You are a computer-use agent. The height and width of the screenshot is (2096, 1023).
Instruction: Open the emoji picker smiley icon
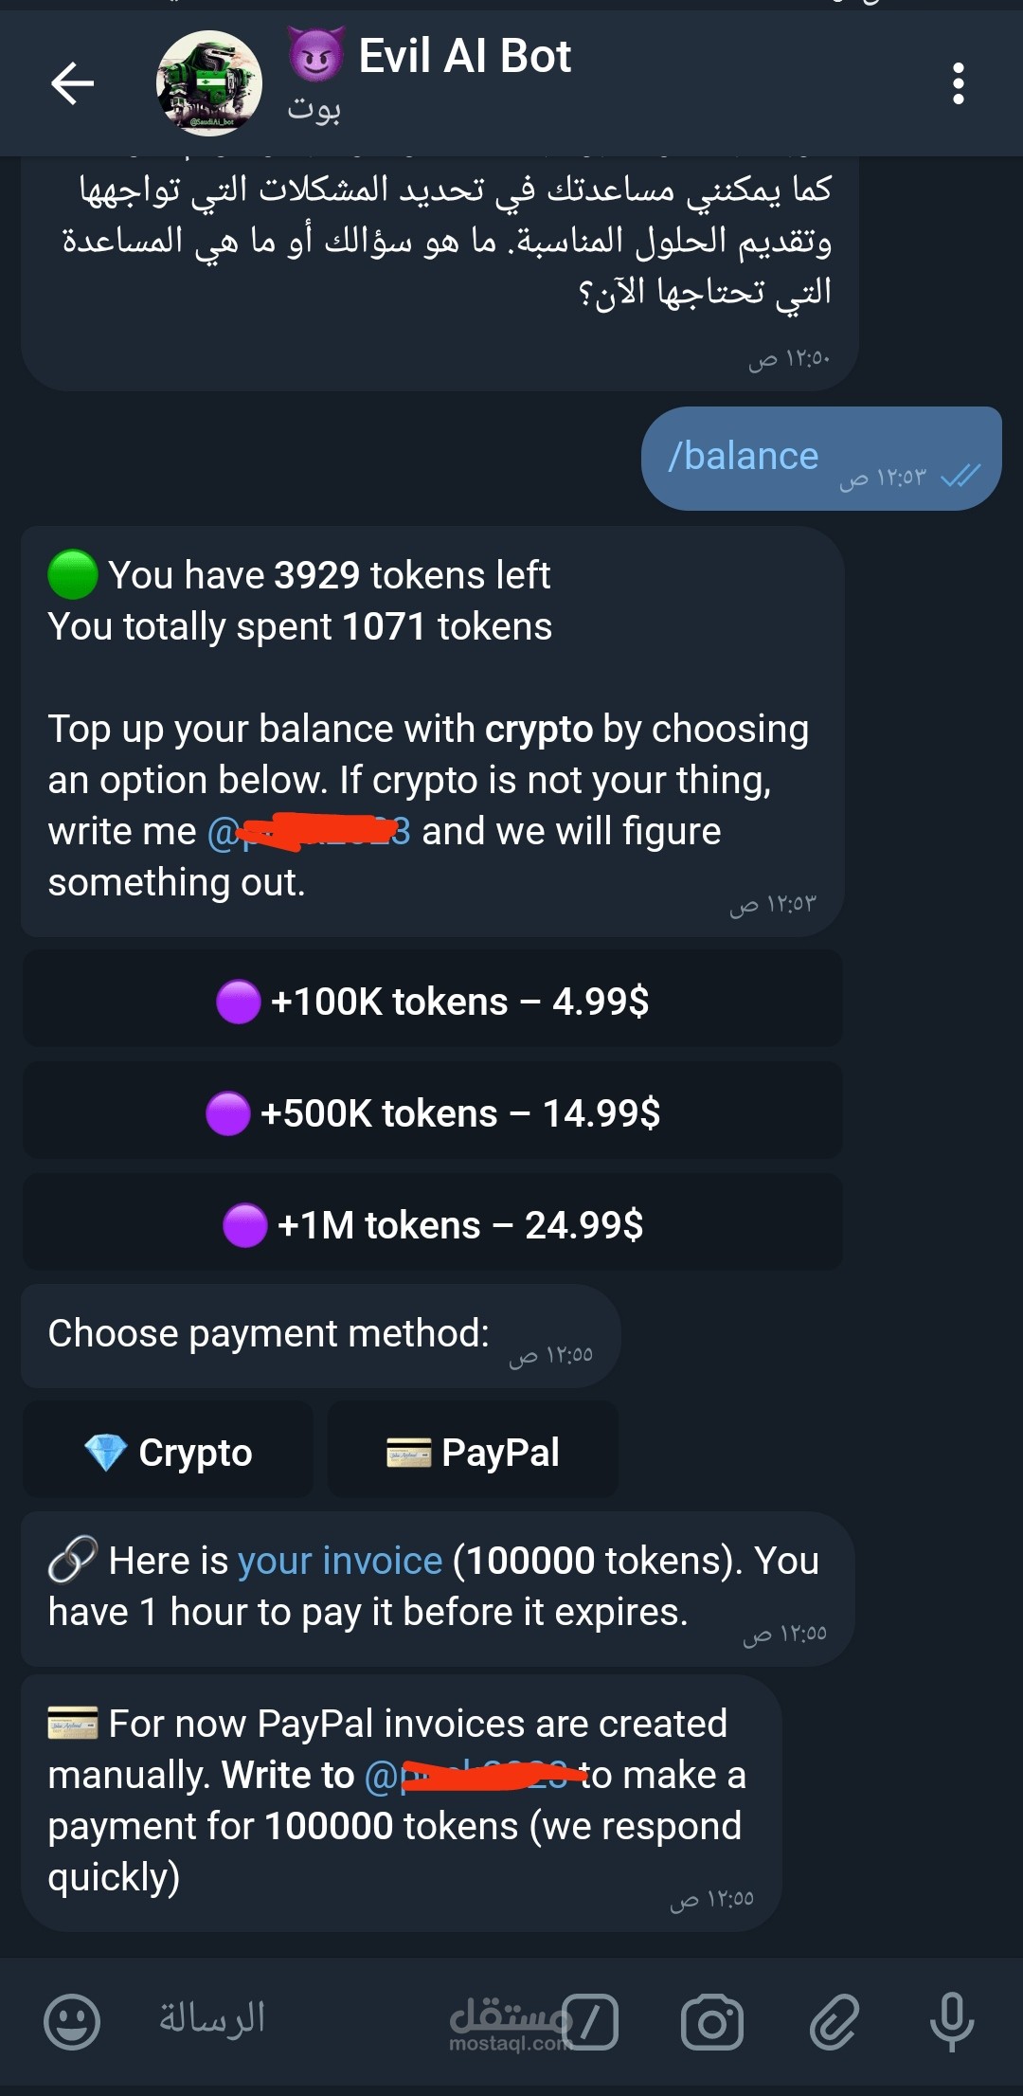click(72, 2021)
